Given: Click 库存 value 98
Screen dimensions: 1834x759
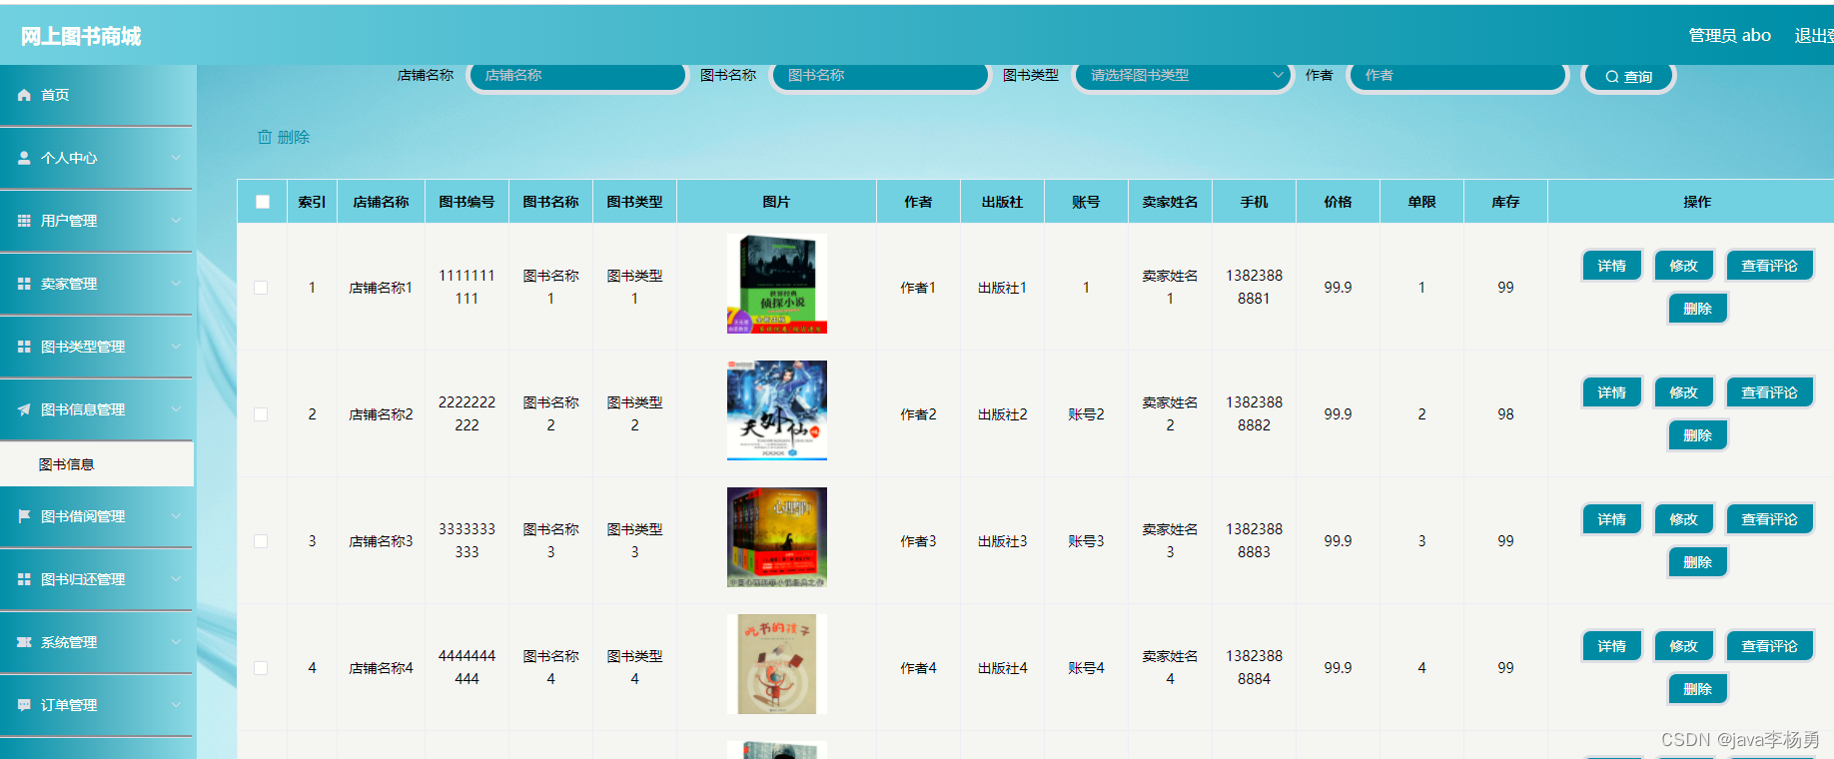Looking at the screenshot, I should (x=1505, y=414).
